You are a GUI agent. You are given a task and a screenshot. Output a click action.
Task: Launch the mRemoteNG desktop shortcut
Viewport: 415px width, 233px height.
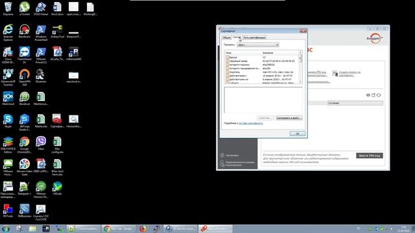(x=73, y=54)
